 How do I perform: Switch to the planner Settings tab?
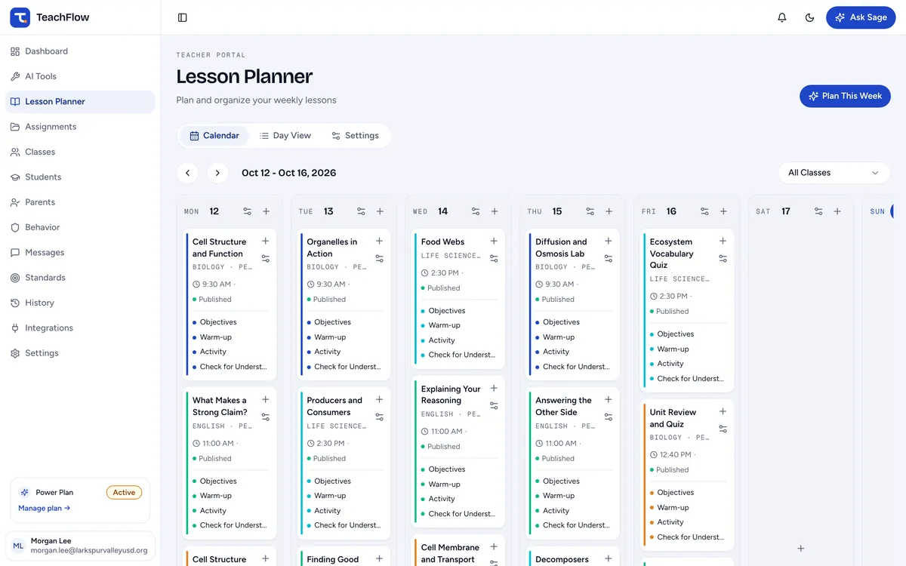355,136
